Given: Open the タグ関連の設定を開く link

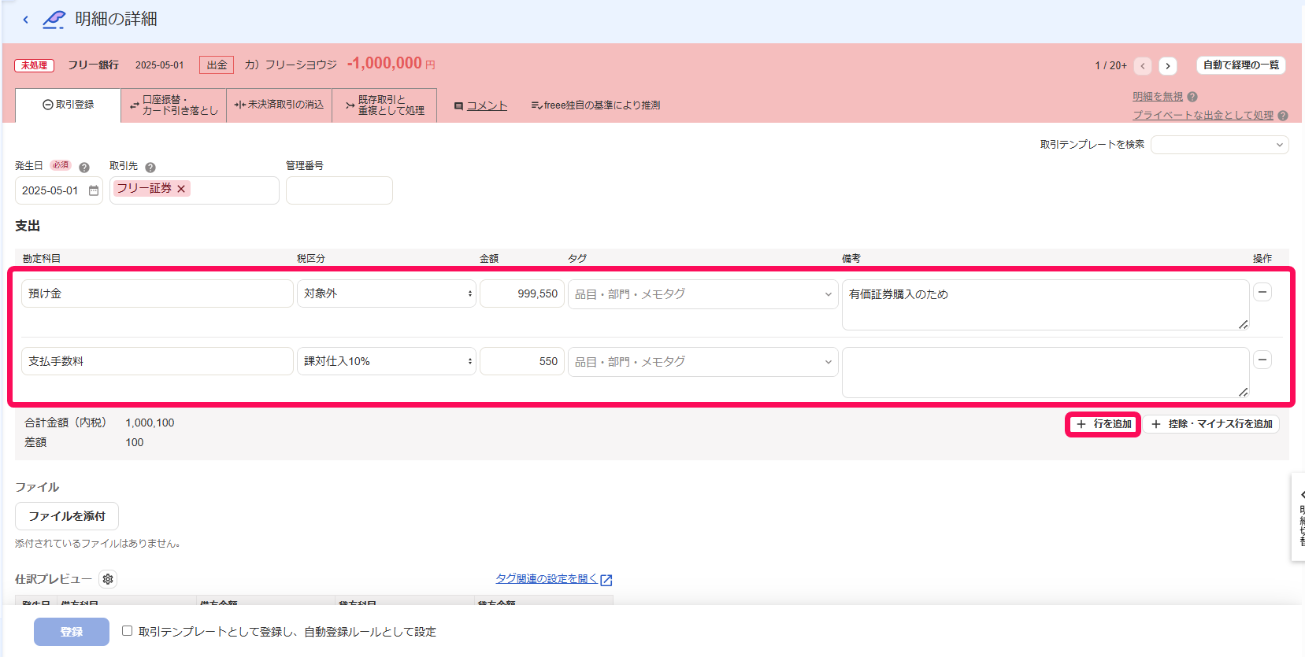Looking at the screenshot, I should 554,579.
